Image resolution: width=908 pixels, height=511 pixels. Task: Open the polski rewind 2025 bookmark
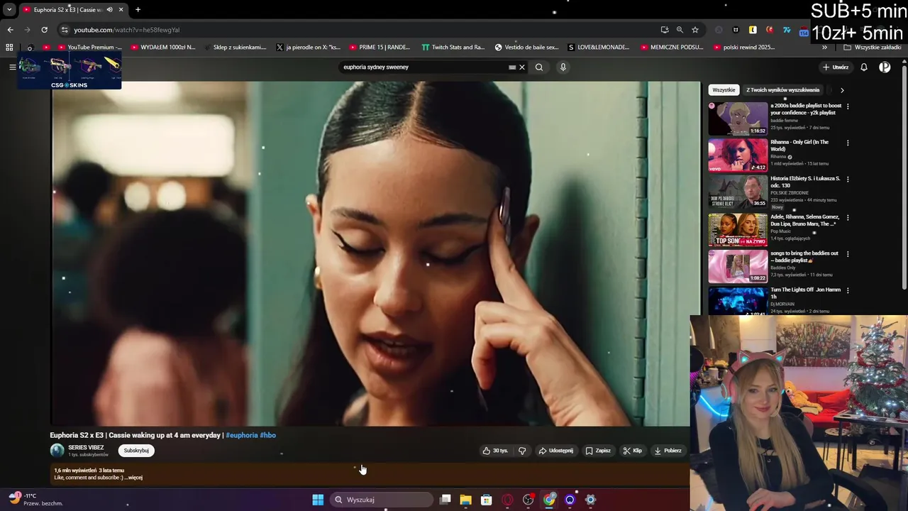(743, 48)
